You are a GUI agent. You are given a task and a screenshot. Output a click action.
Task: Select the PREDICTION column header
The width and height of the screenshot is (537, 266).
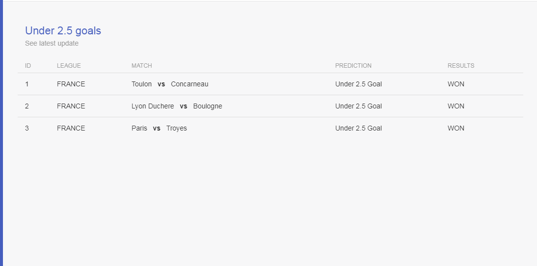tap(353, 66)
